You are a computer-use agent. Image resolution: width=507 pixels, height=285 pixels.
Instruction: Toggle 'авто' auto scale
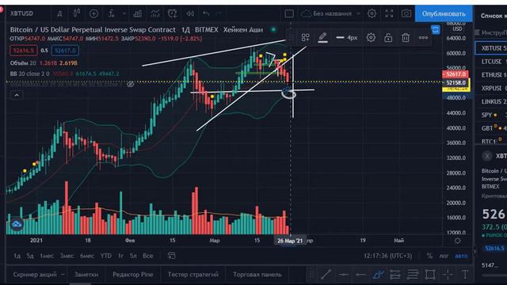point(461,256)
